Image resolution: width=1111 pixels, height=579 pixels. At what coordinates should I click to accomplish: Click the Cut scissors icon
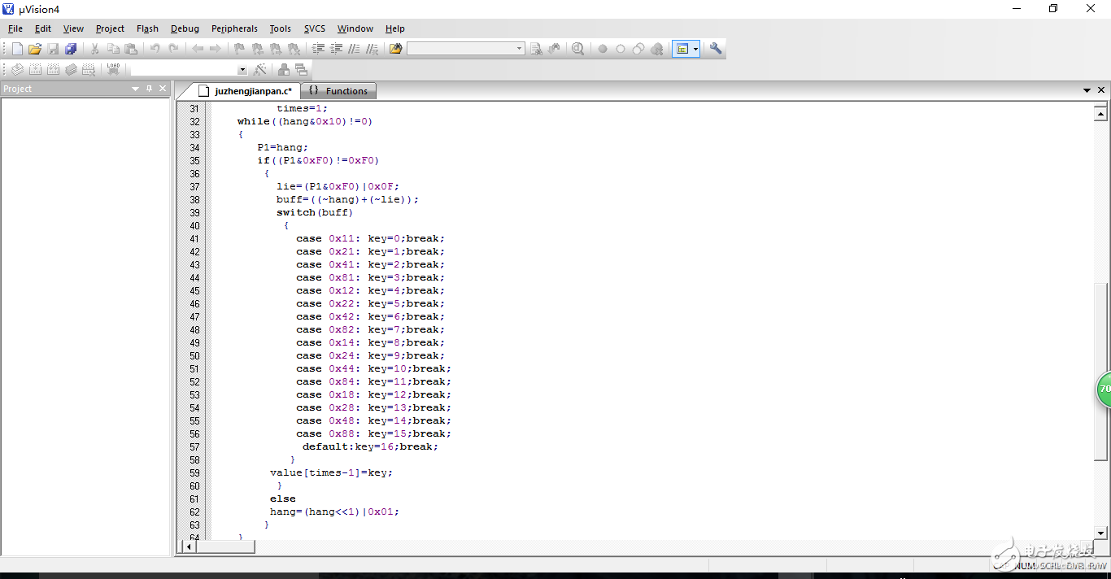tap(94, 49)
